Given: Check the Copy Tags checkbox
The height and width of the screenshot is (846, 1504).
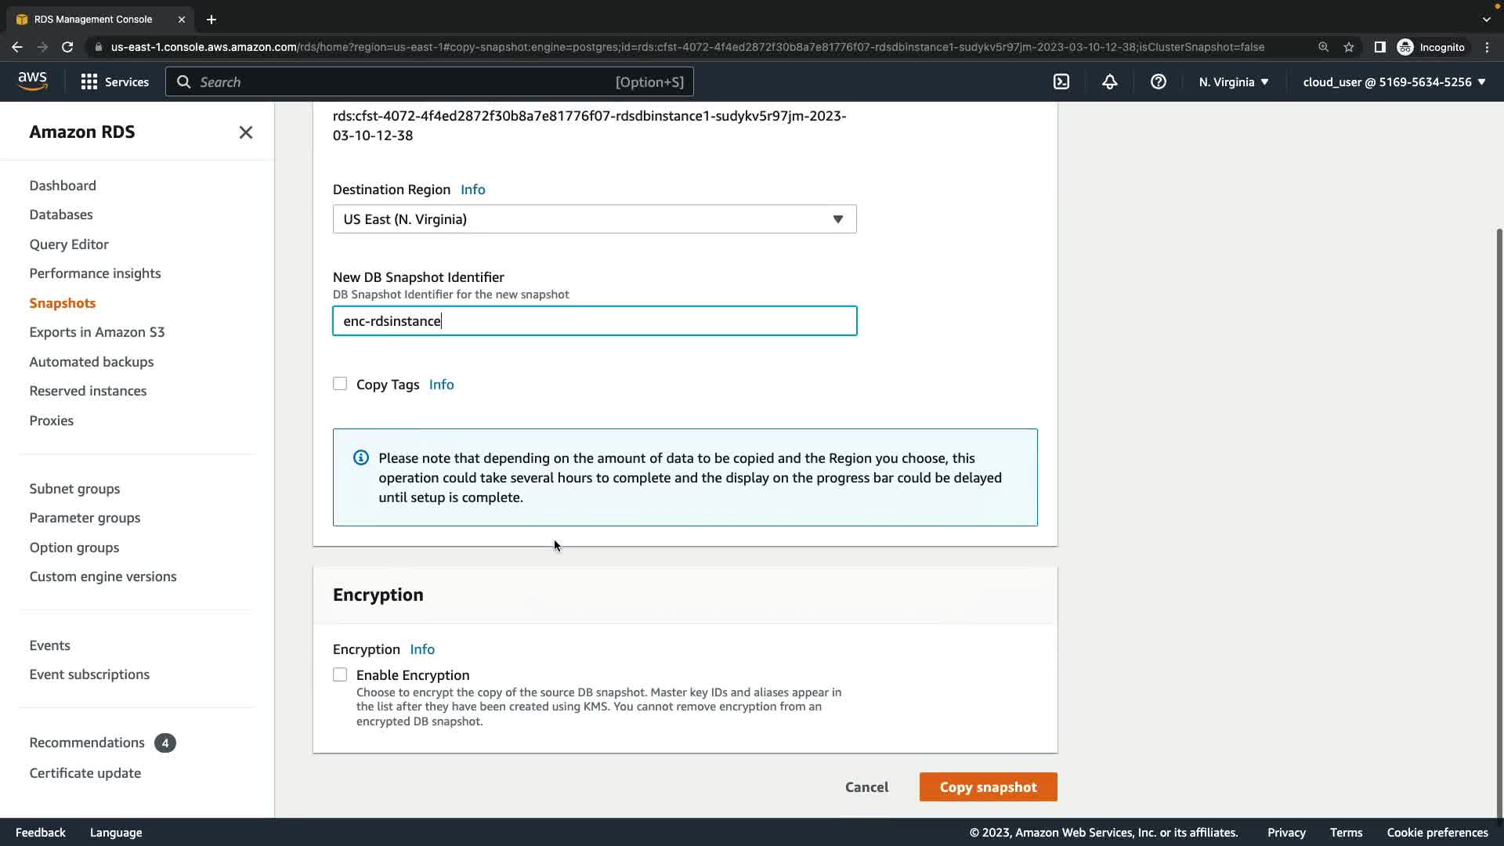Looking at the screenshot, I should (x=340, y=384).
